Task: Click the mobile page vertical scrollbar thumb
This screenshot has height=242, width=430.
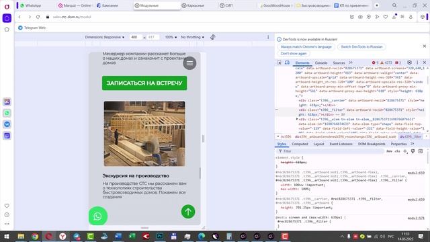Action: point(200,173)
